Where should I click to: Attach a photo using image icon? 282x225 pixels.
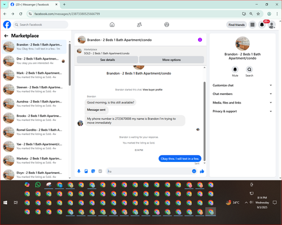[86, 171]
